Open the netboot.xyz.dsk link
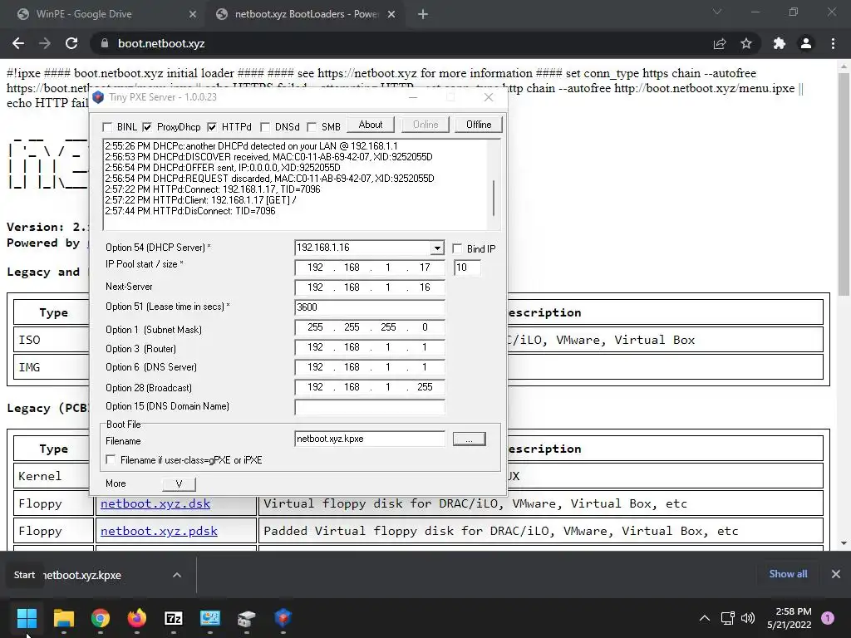This screenshot has height=638, width=851. (x=155, y=503)
